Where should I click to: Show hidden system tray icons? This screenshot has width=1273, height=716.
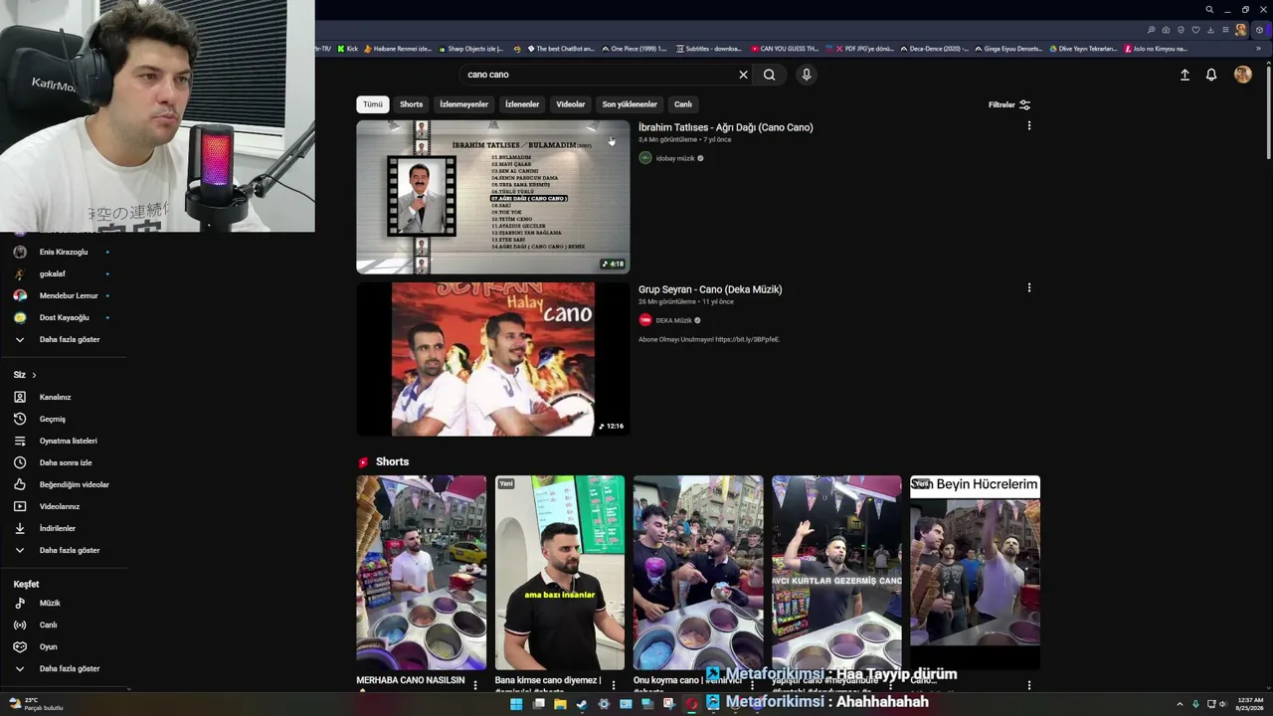[1181, 704]
